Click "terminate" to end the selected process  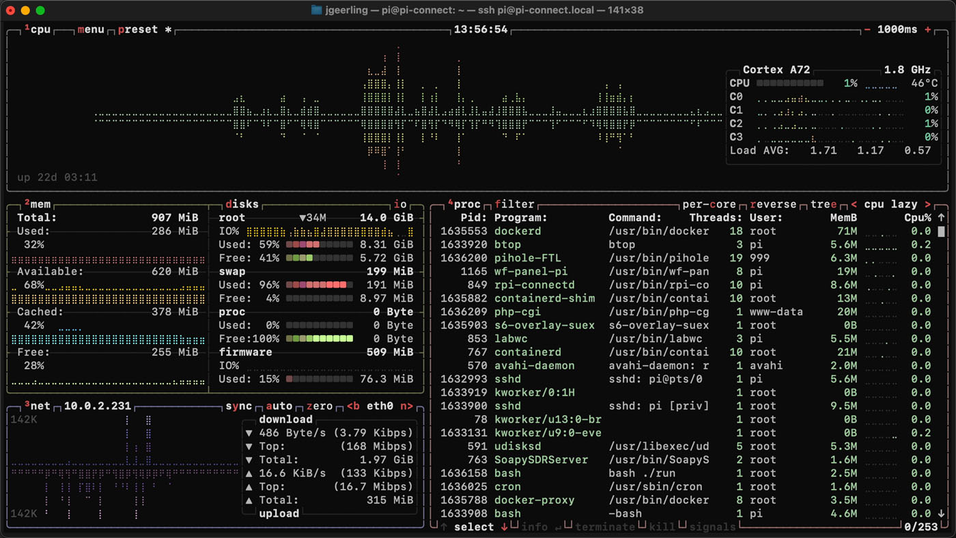click(606, 526)
